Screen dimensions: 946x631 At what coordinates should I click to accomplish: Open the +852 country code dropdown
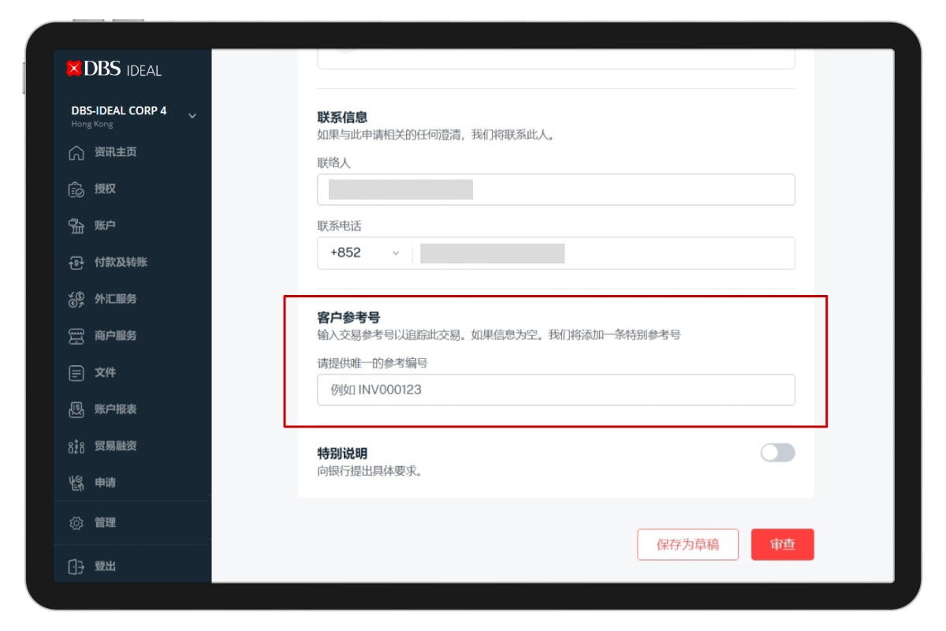click(365, 253)
